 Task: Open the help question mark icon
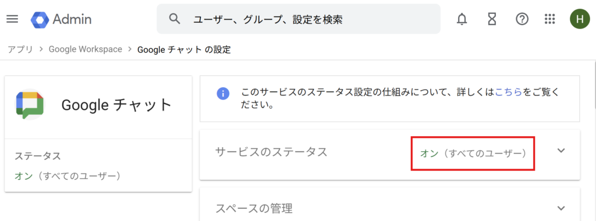(522, 19)
